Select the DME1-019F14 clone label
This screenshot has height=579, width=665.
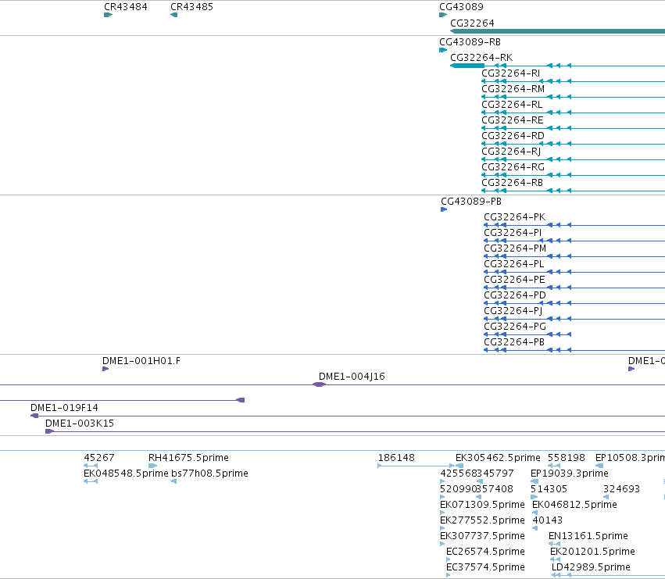(64, 408)
